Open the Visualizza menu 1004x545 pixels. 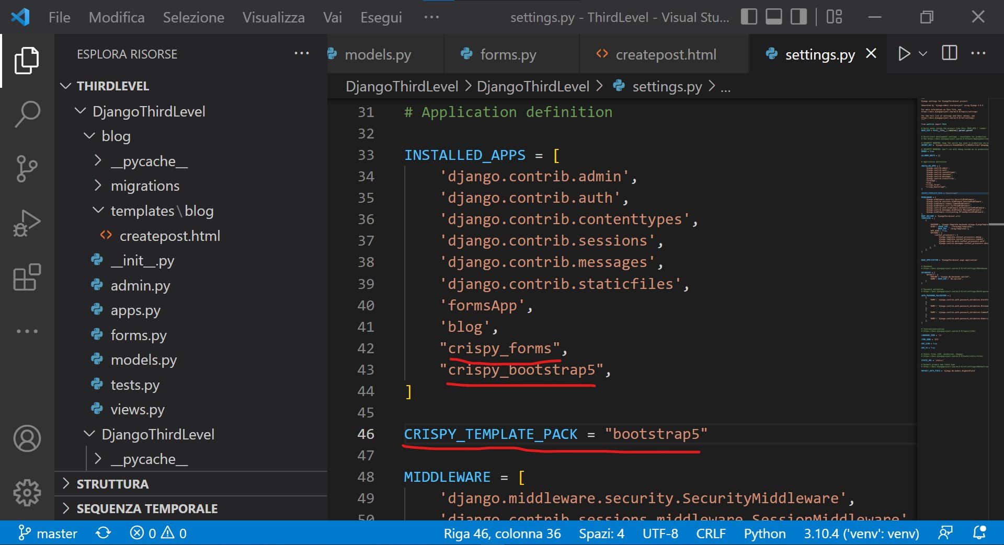click(x=273, y=17)
